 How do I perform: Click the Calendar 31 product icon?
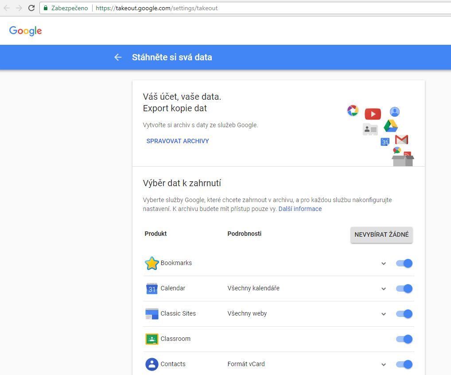[x=152, y=289]
